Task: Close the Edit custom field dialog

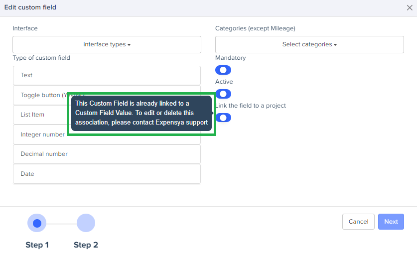Action: coord(410,7)
